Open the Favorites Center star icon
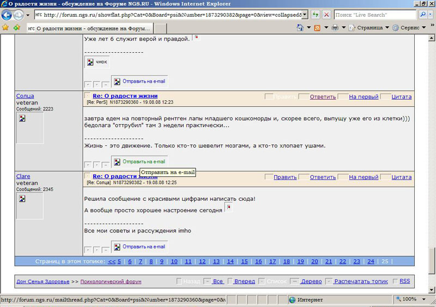Viewport: 436px width, 307px height. pos(6,27)
